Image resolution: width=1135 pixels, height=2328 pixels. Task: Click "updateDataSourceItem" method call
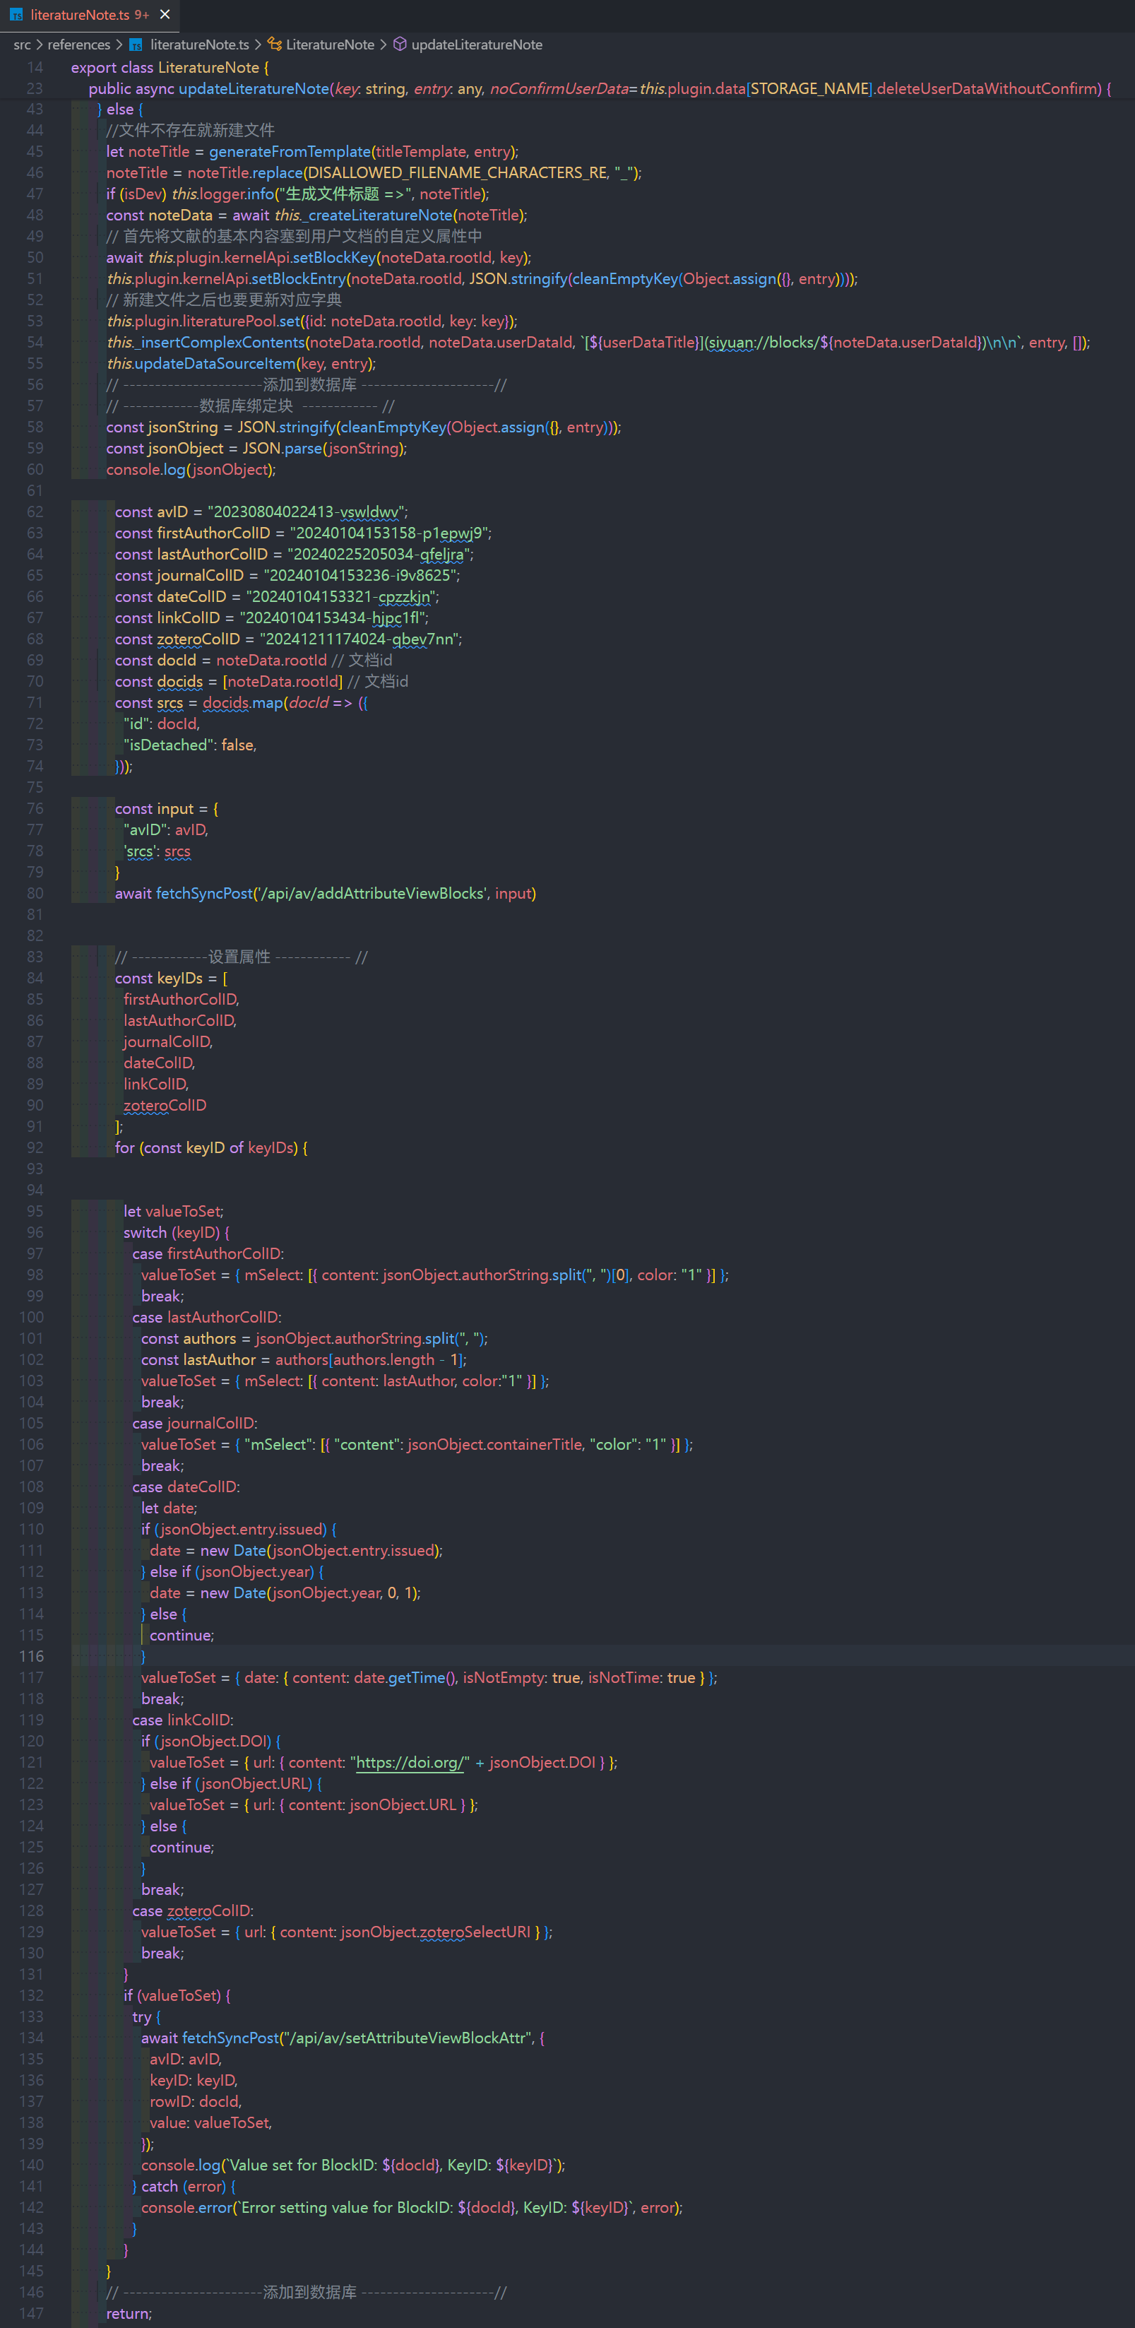click(x=215, y=364)
